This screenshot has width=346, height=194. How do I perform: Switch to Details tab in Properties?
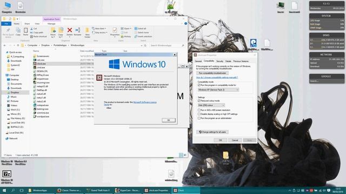228,61
